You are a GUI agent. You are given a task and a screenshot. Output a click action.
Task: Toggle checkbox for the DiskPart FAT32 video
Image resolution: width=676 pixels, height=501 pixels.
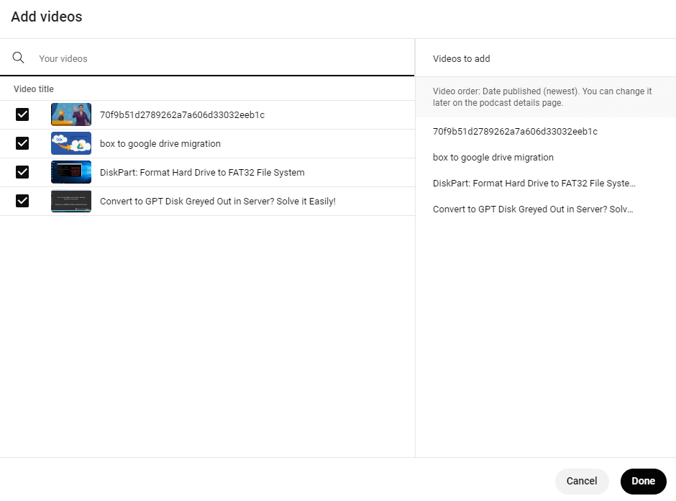click(22, 172)
